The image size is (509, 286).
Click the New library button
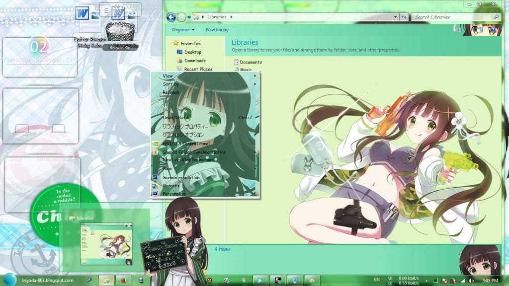pyautogui.click(x=217, y=29)
